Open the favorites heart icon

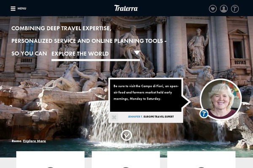pyautogui.click(x=213, y=9)
